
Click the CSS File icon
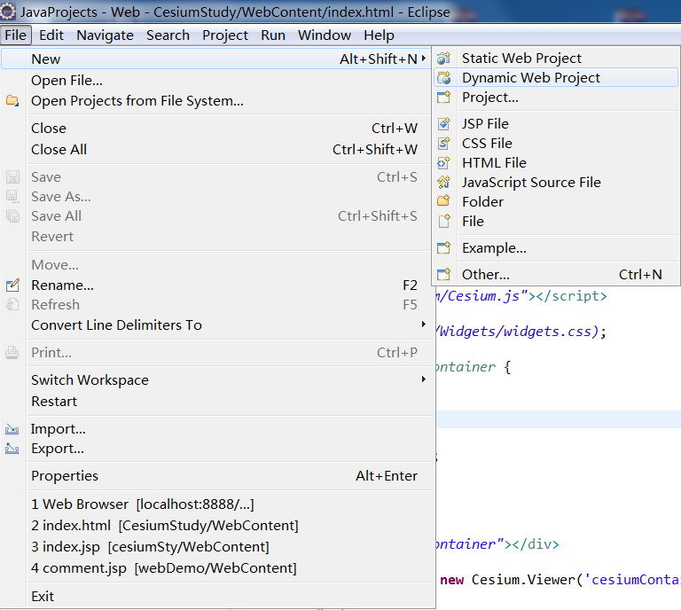tap(443, 144)
